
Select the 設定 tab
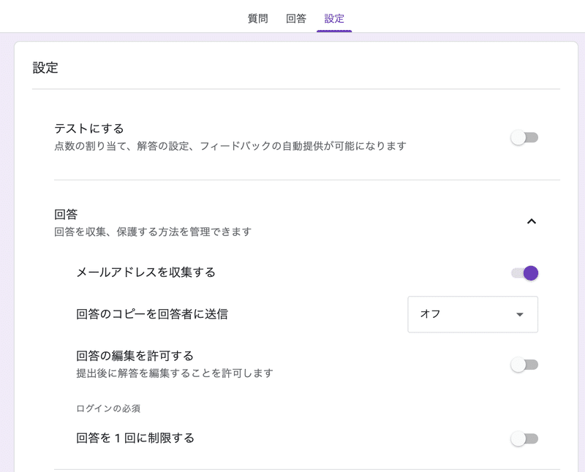[x=334, y=18]
